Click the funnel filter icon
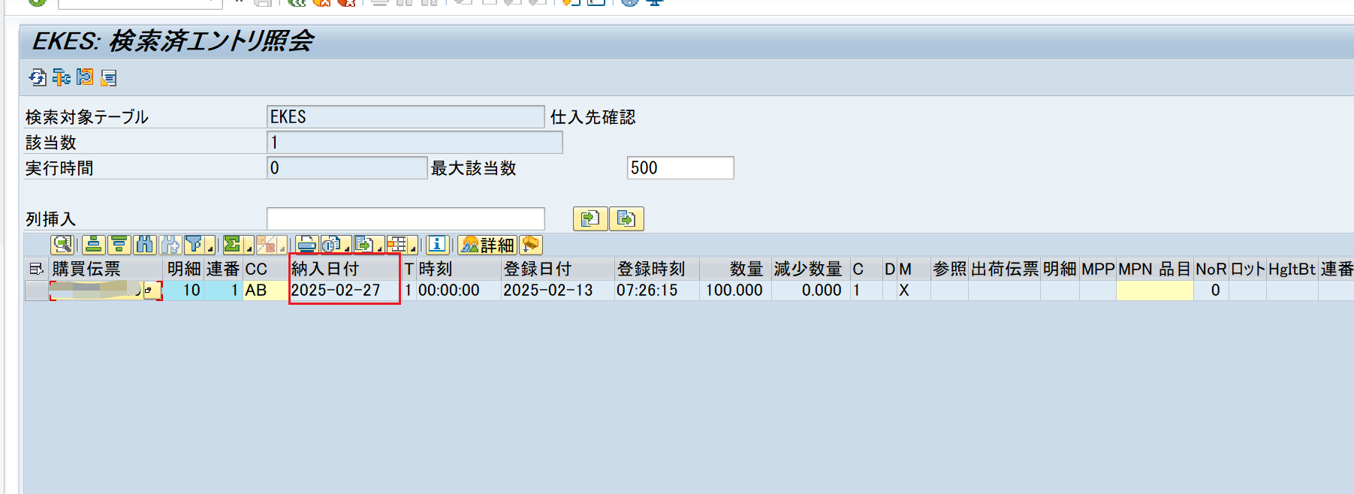The image size is (1354, 494). point(195,245)
